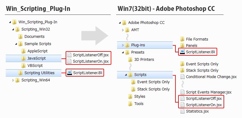This screenshot has height=118, width=242.
Task: Select ScriptListenerOff.jsx in Scripts contents list
Action: click(x=204, y=99)
